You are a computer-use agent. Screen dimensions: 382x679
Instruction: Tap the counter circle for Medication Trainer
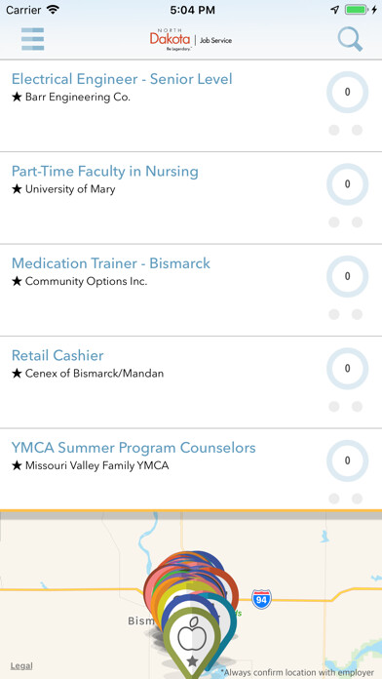pos(347,276)
